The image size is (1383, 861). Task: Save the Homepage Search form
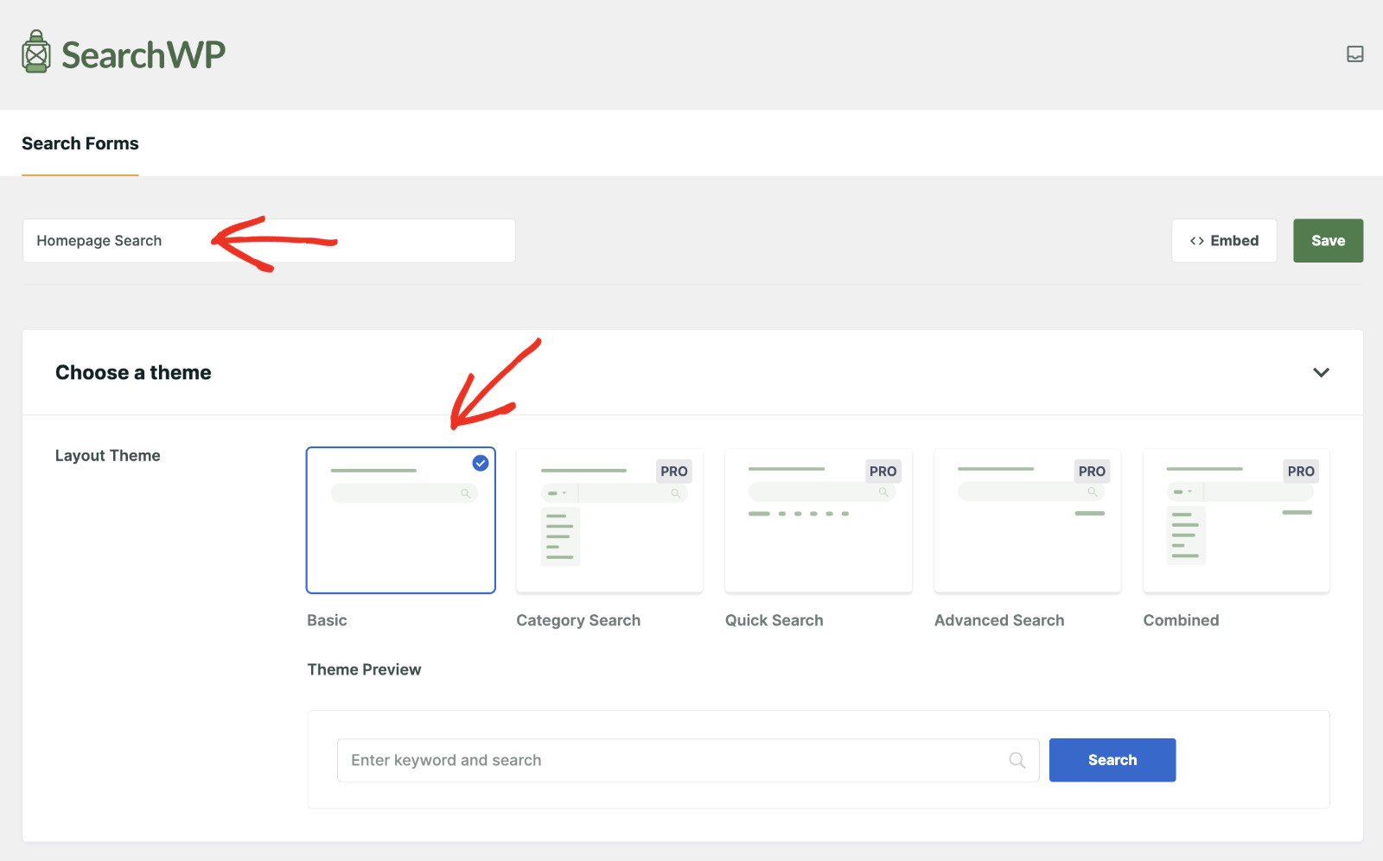point(1328,240)
